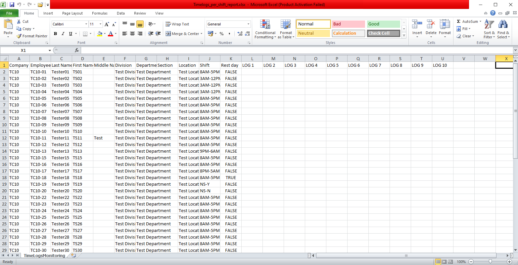
Task: Switch to Page Layout view in status bar
Action: coord(445,262)
